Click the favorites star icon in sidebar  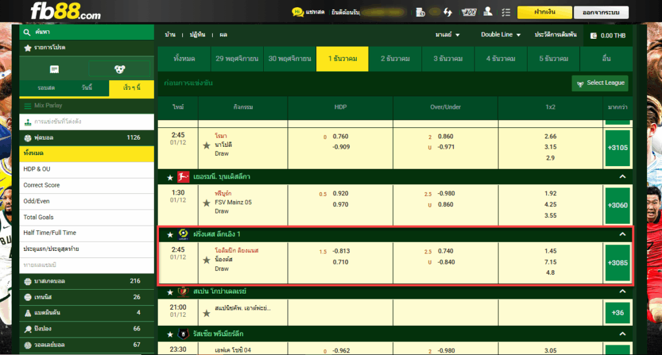coord(28,48)
